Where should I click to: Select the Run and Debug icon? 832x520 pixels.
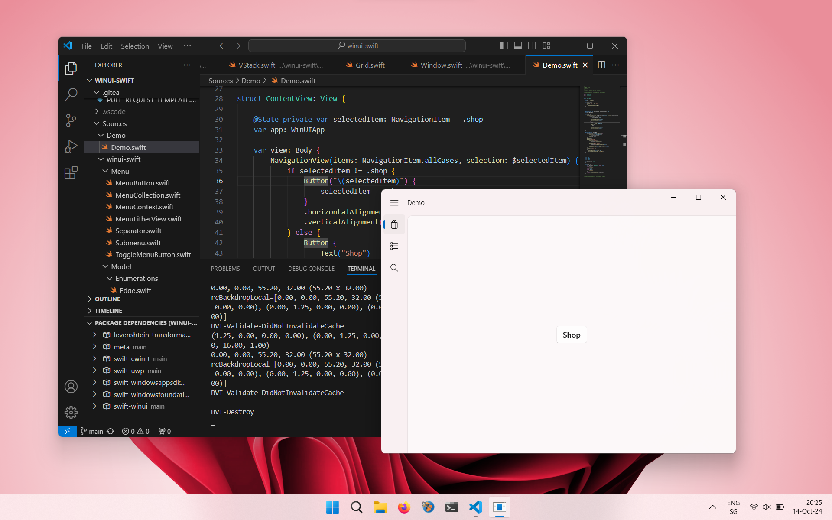pyautogui.click(x=71, y=147)
